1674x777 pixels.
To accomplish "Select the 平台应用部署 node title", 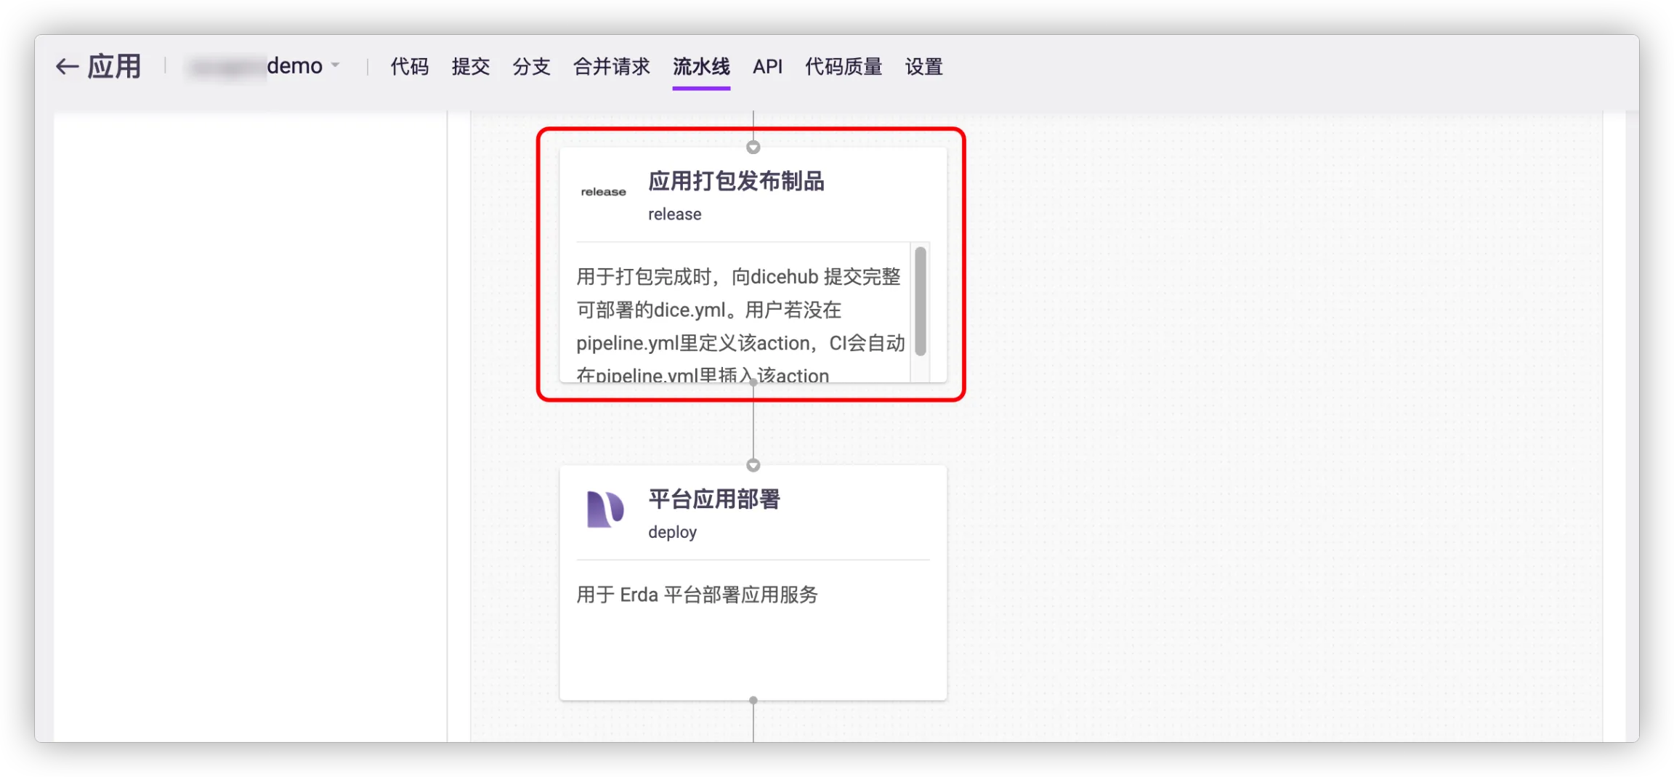I will point(714,499).
